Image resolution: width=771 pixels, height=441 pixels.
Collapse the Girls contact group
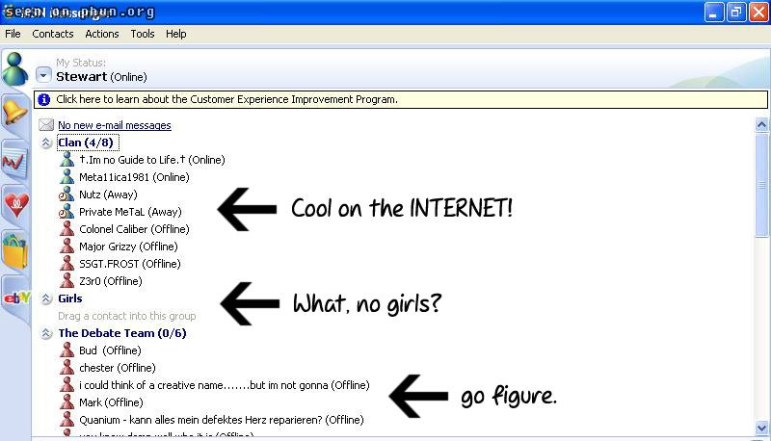45,298
